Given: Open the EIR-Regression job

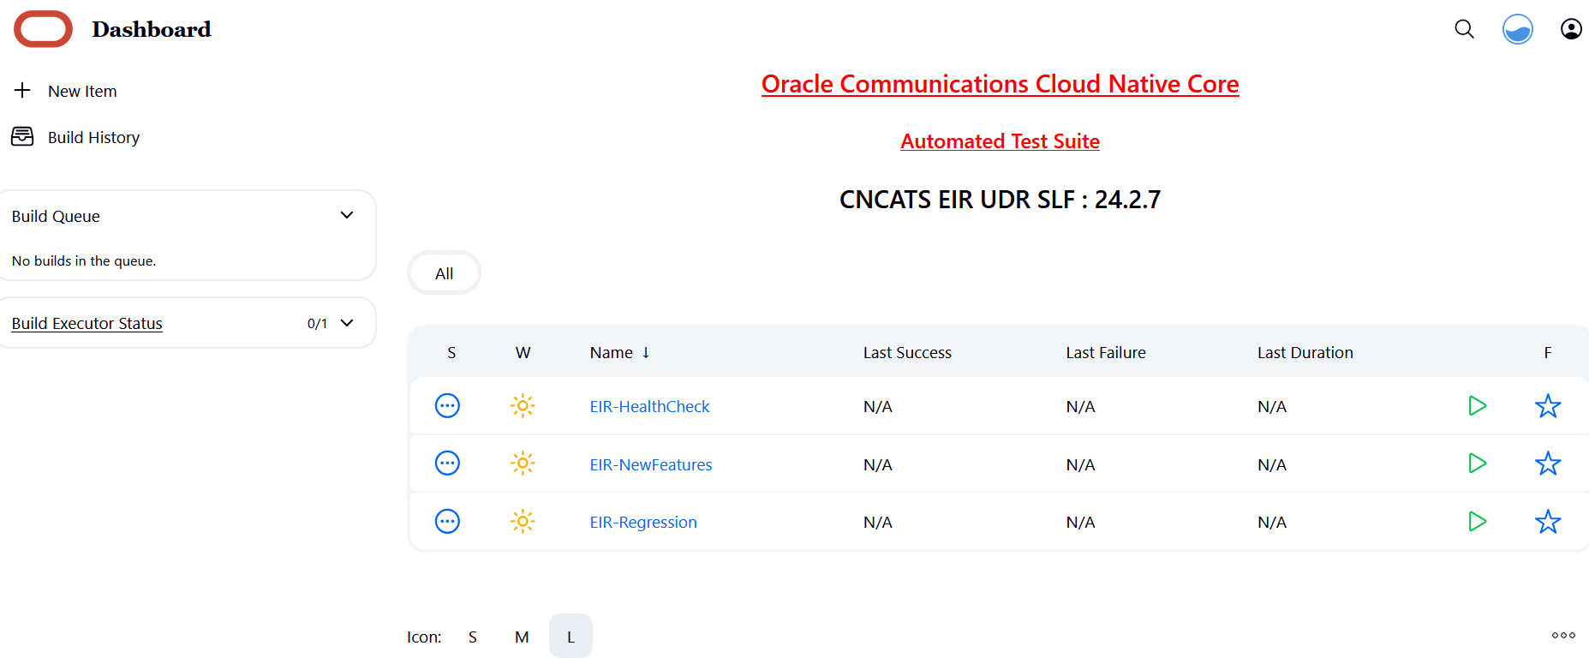Looking at the screenshot, I should point(643,522).
